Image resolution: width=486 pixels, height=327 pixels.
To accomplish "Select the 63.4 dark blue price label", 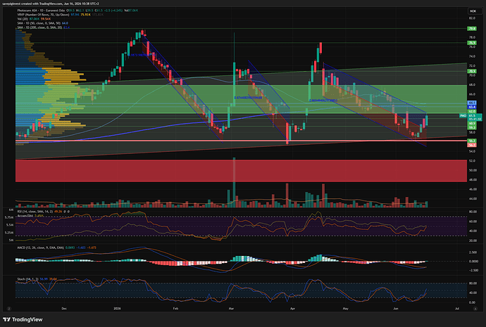I will [472, 107].
